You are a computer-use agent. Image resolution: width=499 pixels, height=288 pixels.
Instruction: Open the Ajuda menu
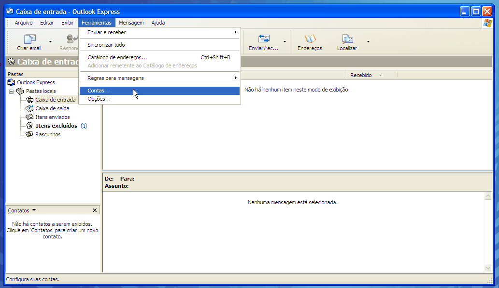pos(158,23)
